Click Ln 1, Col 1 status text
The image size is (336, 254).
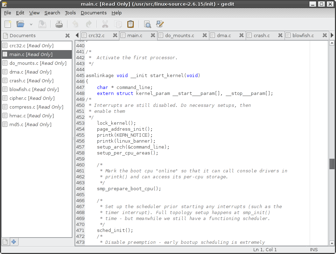pos(265,250)
